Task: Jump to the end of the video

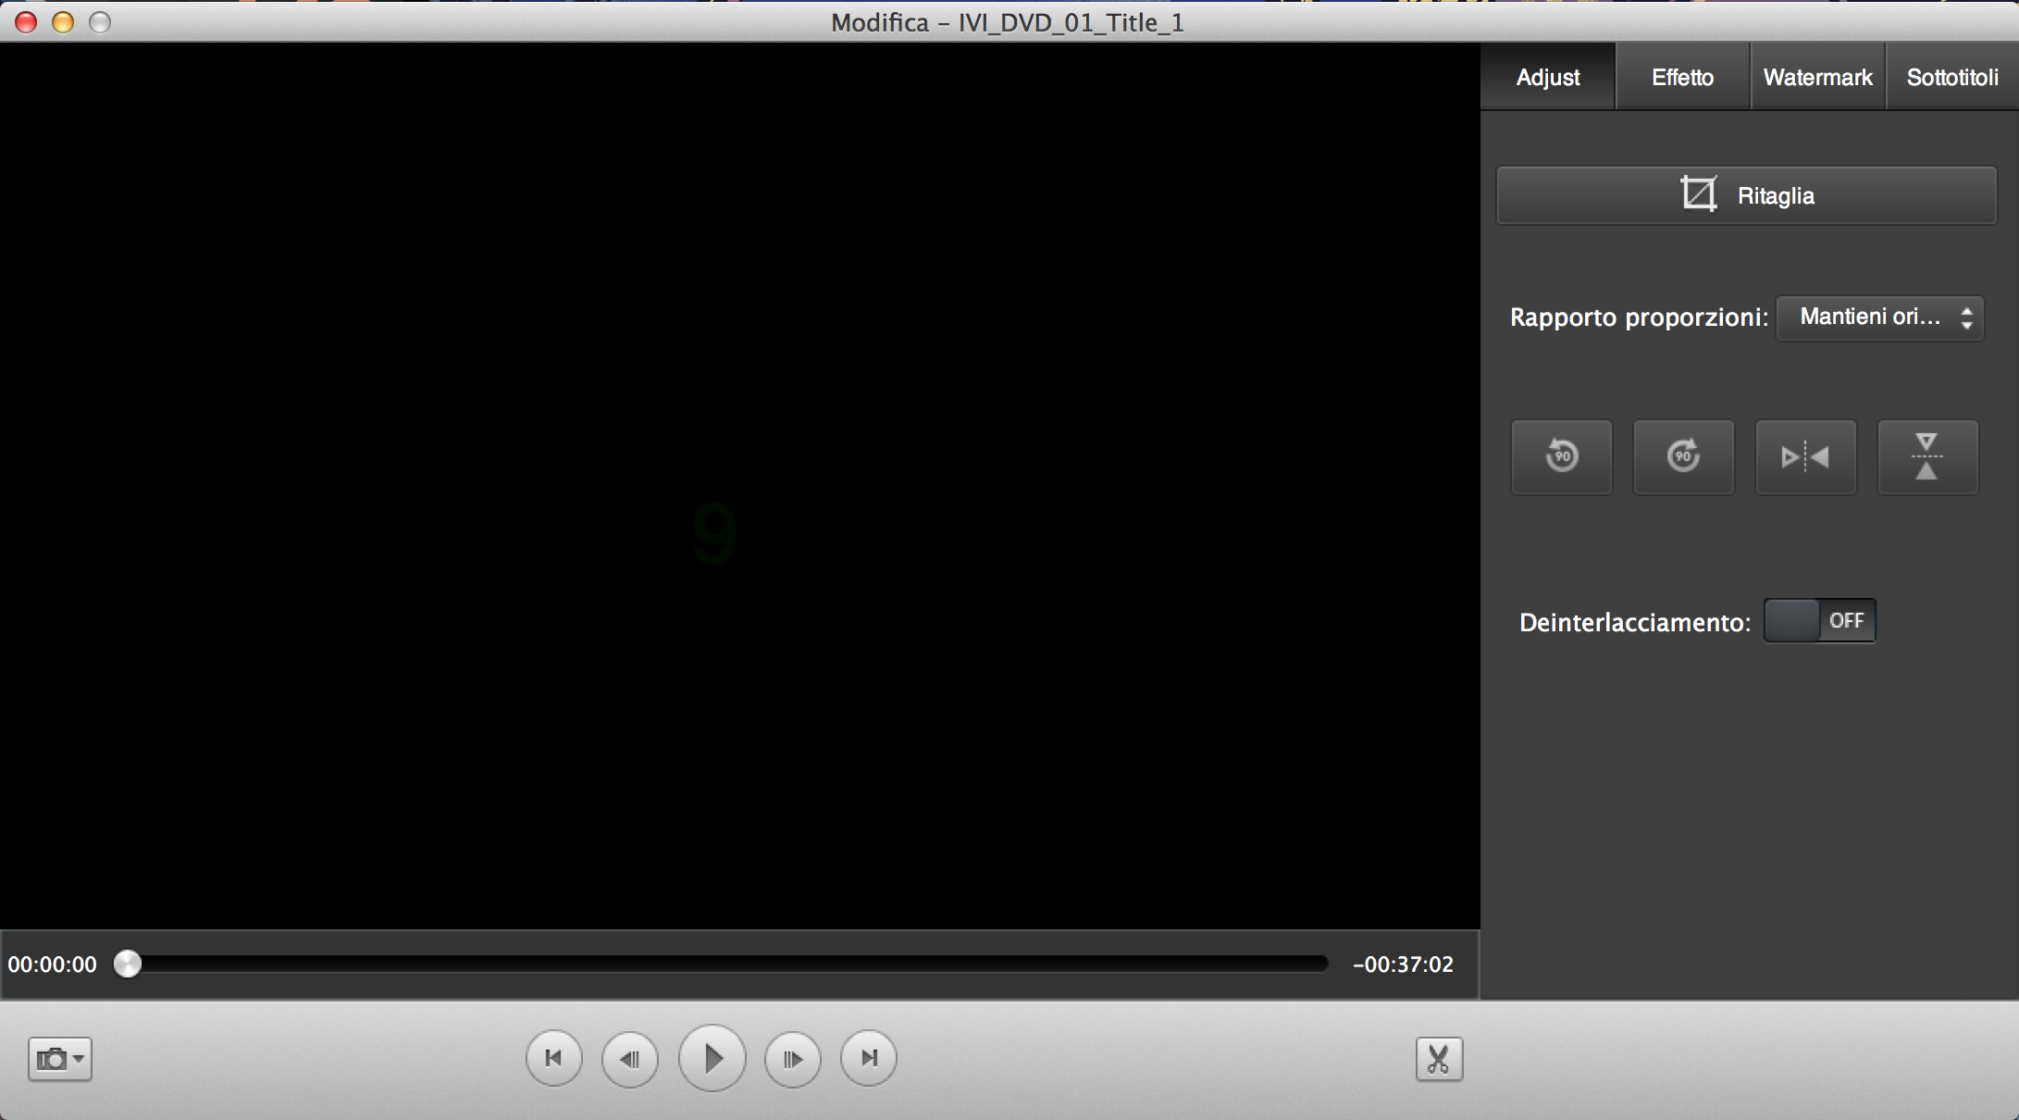Action: 868,1058
